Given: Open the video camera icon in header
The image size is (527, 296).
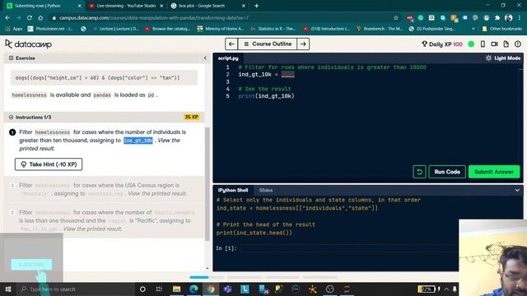Looking at the screenshot, I should [x=494, y=44].
